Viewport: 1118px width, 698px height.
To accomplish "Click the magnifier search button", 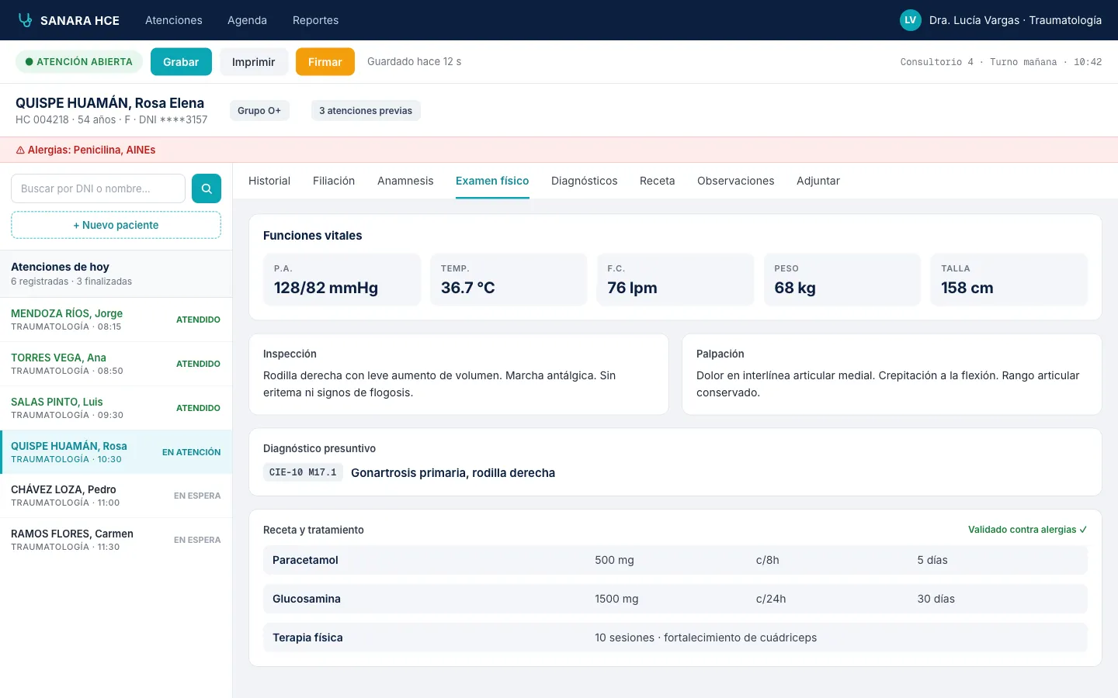I will (x=207, y=188).
